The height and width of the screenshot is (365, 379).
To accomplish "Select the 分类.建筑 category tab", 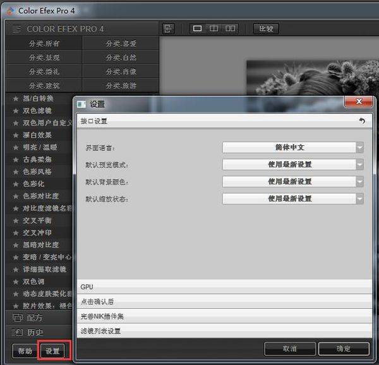I will [x=44, y=85].
